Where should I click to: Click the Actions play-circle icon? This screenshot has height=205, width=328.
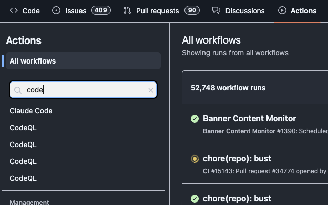282,10
